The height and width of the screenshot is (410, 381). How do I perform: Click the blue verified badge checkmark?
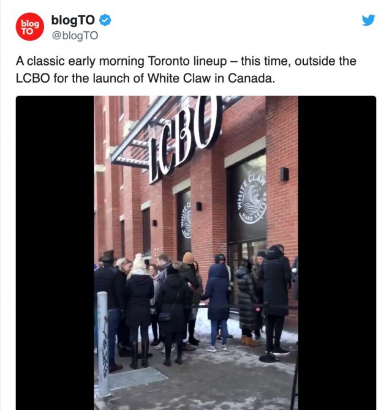point(105,20)
